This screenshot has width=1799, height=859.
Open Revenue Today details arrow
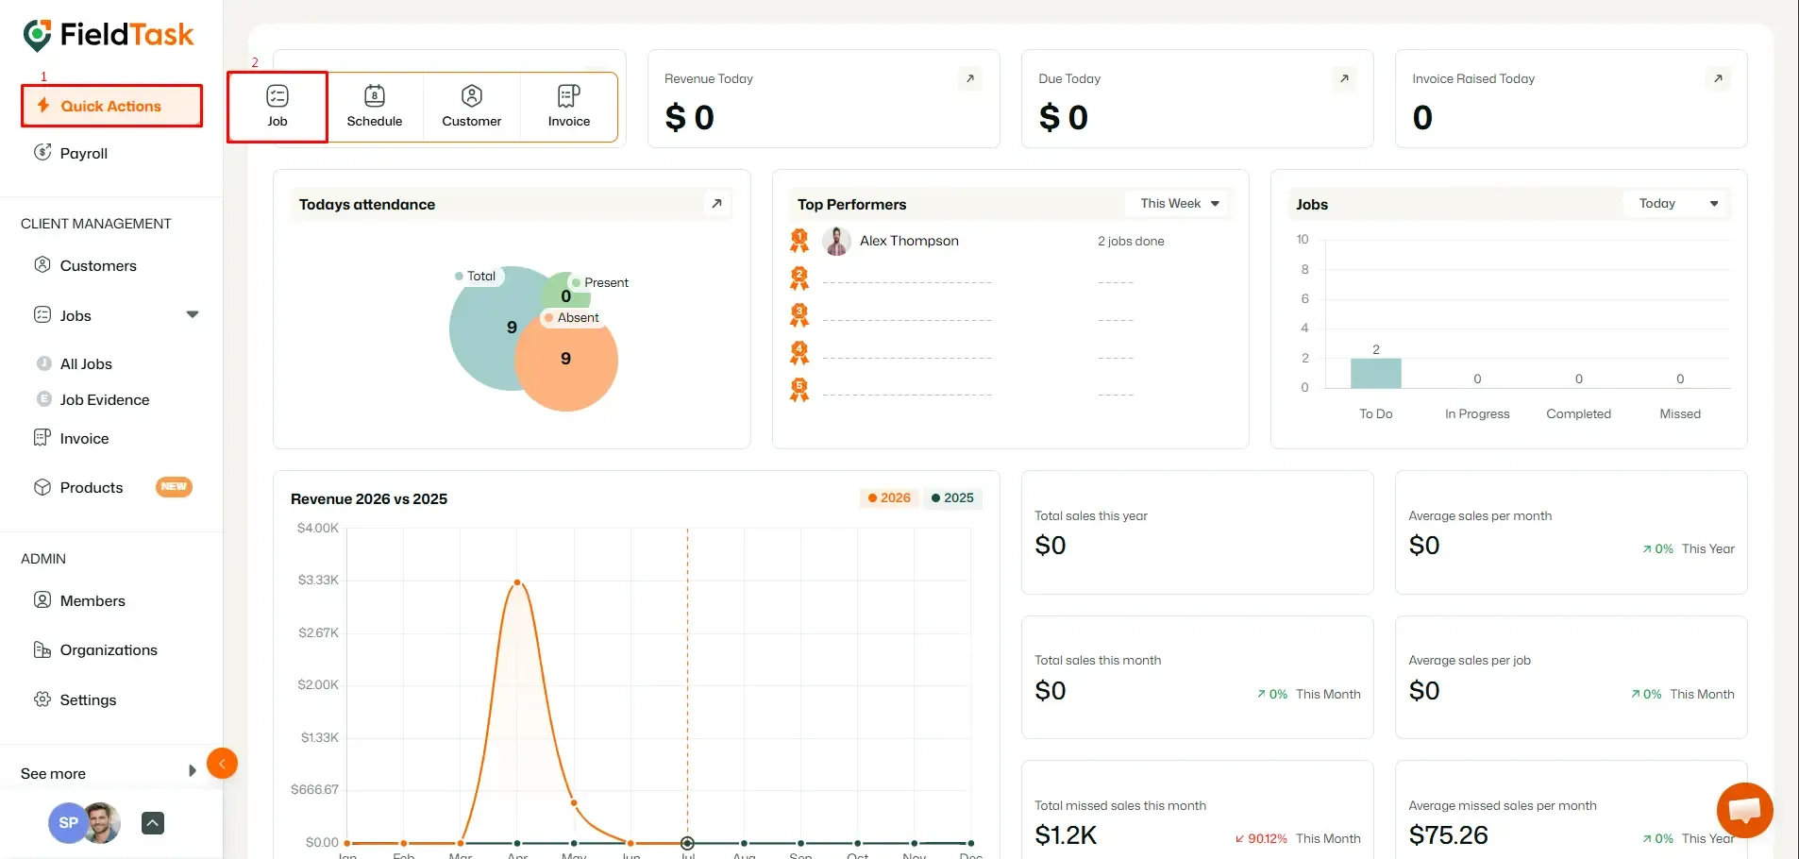970,78
